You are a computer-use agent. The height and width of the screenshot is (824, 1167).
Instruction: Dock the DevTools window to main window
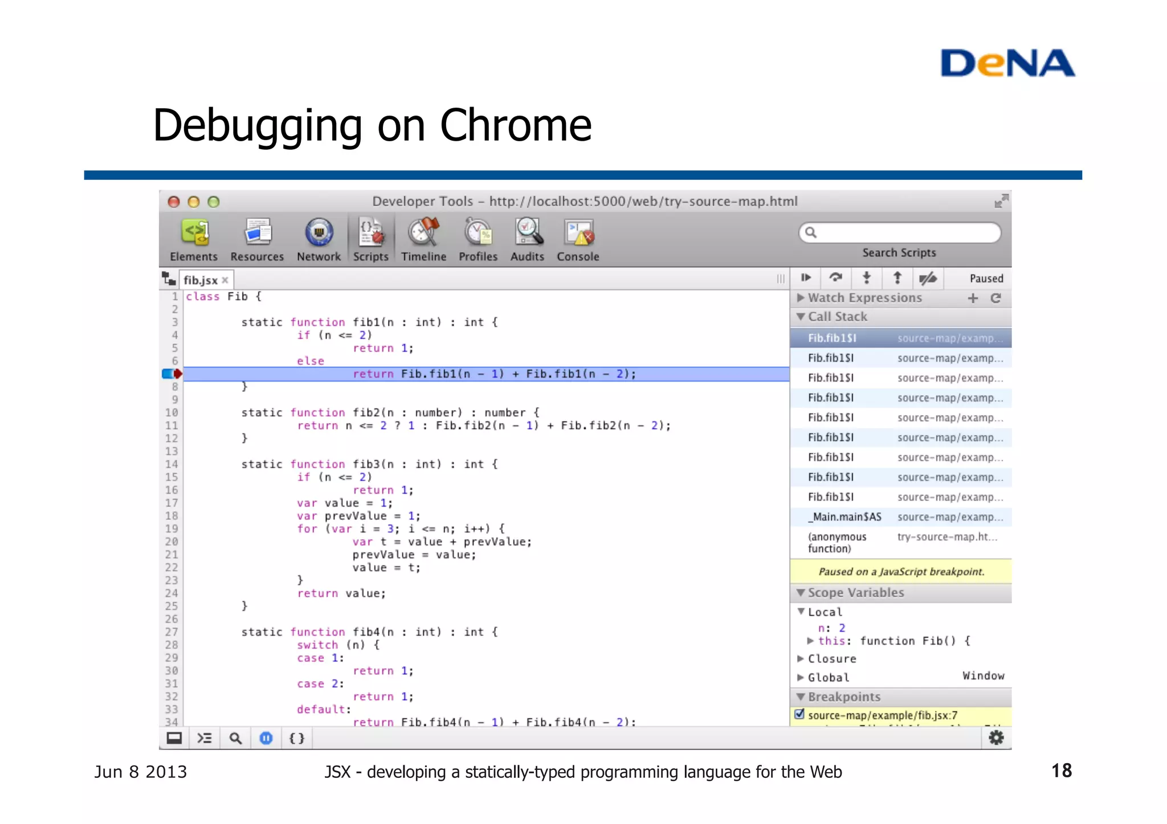(174, 738)
